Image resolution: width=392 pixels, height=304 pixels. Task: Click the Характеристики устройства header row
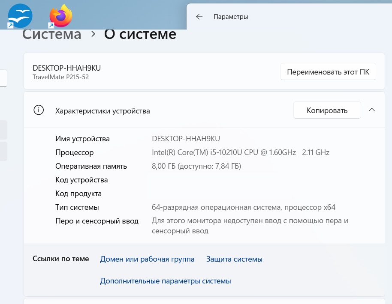point(204,110)
